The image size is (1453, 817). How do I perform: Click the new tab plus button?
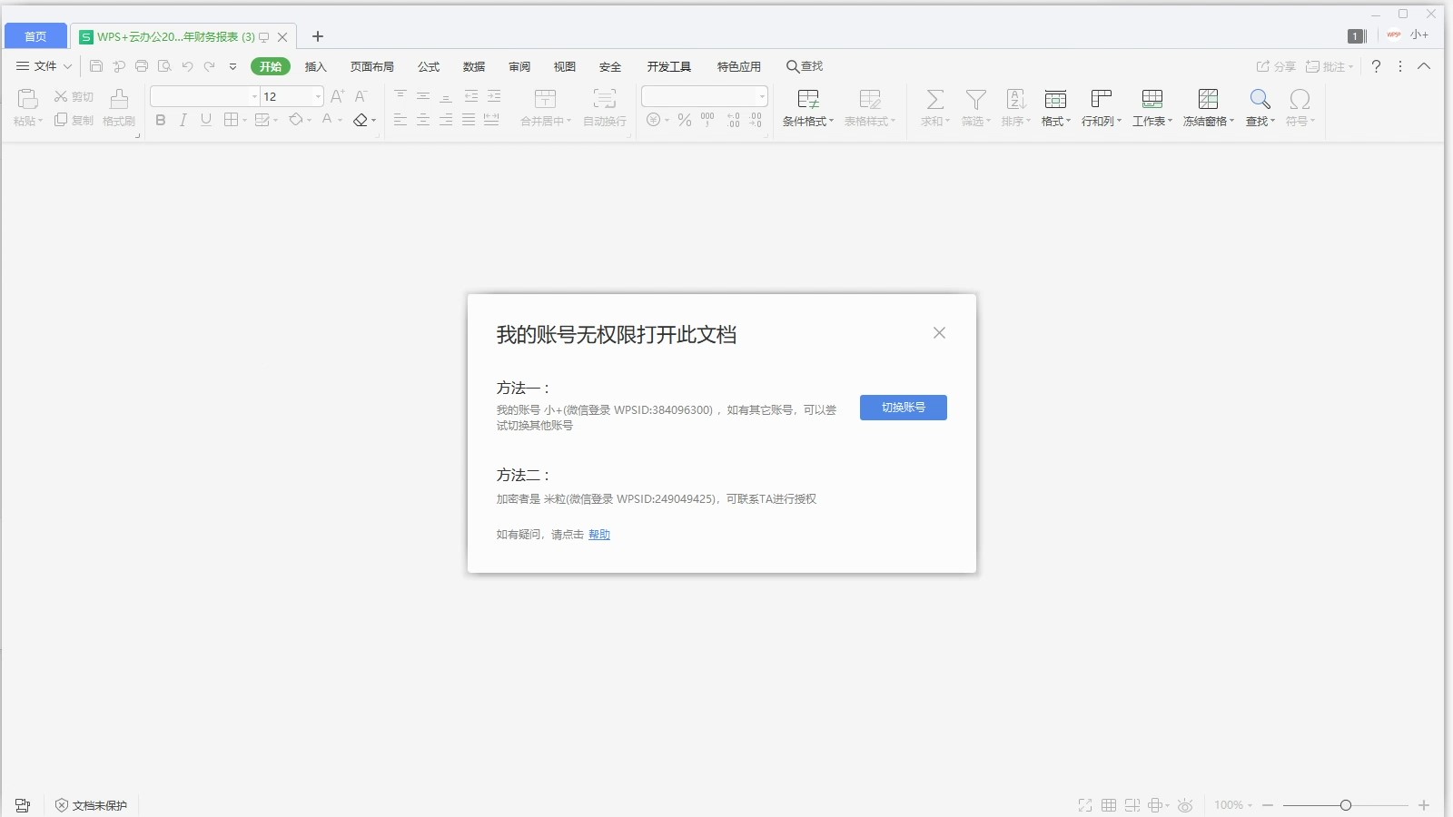(x=318, y=36)
